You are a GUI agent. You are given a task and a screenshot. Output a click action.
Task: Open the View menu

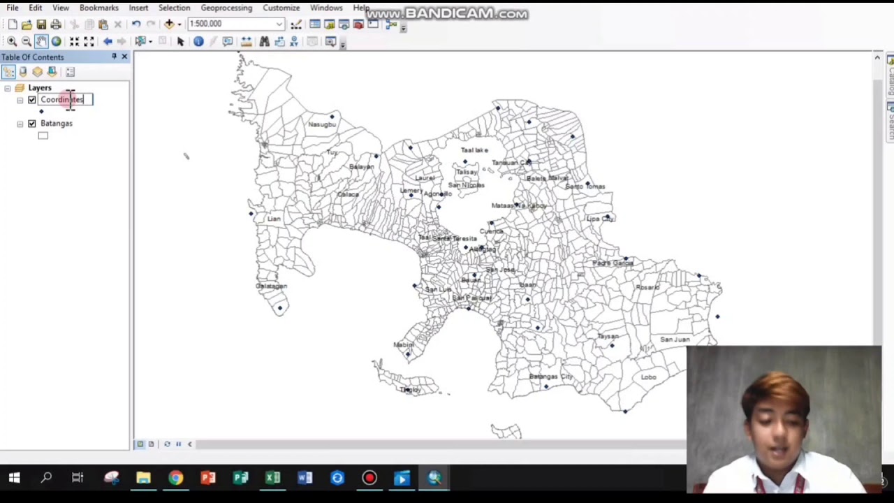click(61, 8)
